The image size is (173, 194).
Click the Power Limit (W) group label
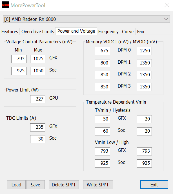[x=23, y=90]
